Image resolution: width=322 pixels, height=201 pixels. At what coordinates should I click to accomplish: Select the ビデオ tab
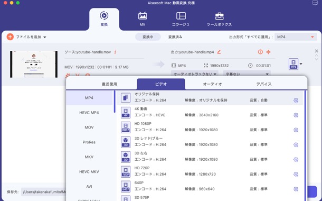[161, 84]
